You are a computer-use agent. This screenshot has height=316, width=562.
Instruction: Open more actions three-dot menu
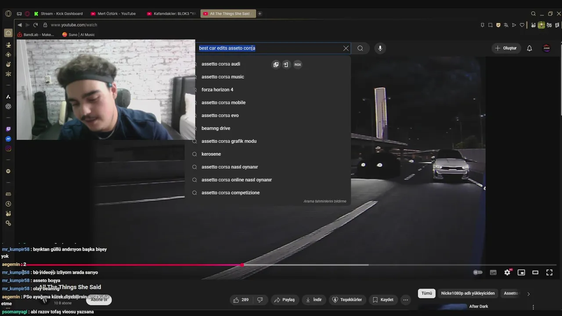pyautogui.click(x=406, y=300)
